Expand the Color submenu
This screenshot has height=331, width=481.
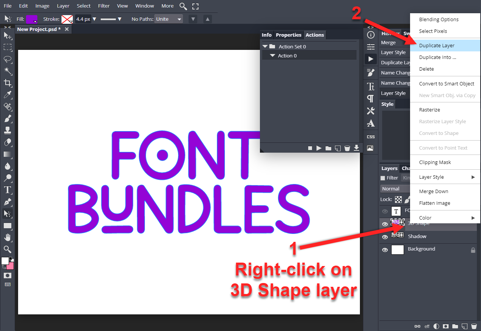pos(445,218)
